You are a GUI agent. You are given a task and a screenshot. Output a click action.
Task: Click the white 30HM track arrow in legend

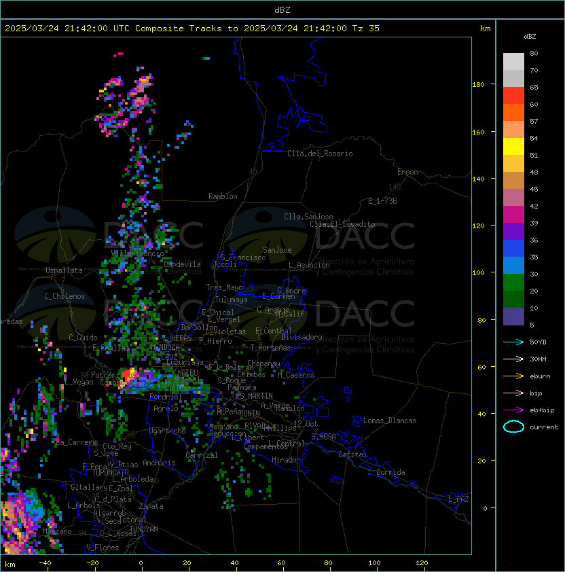coord(513,359)
